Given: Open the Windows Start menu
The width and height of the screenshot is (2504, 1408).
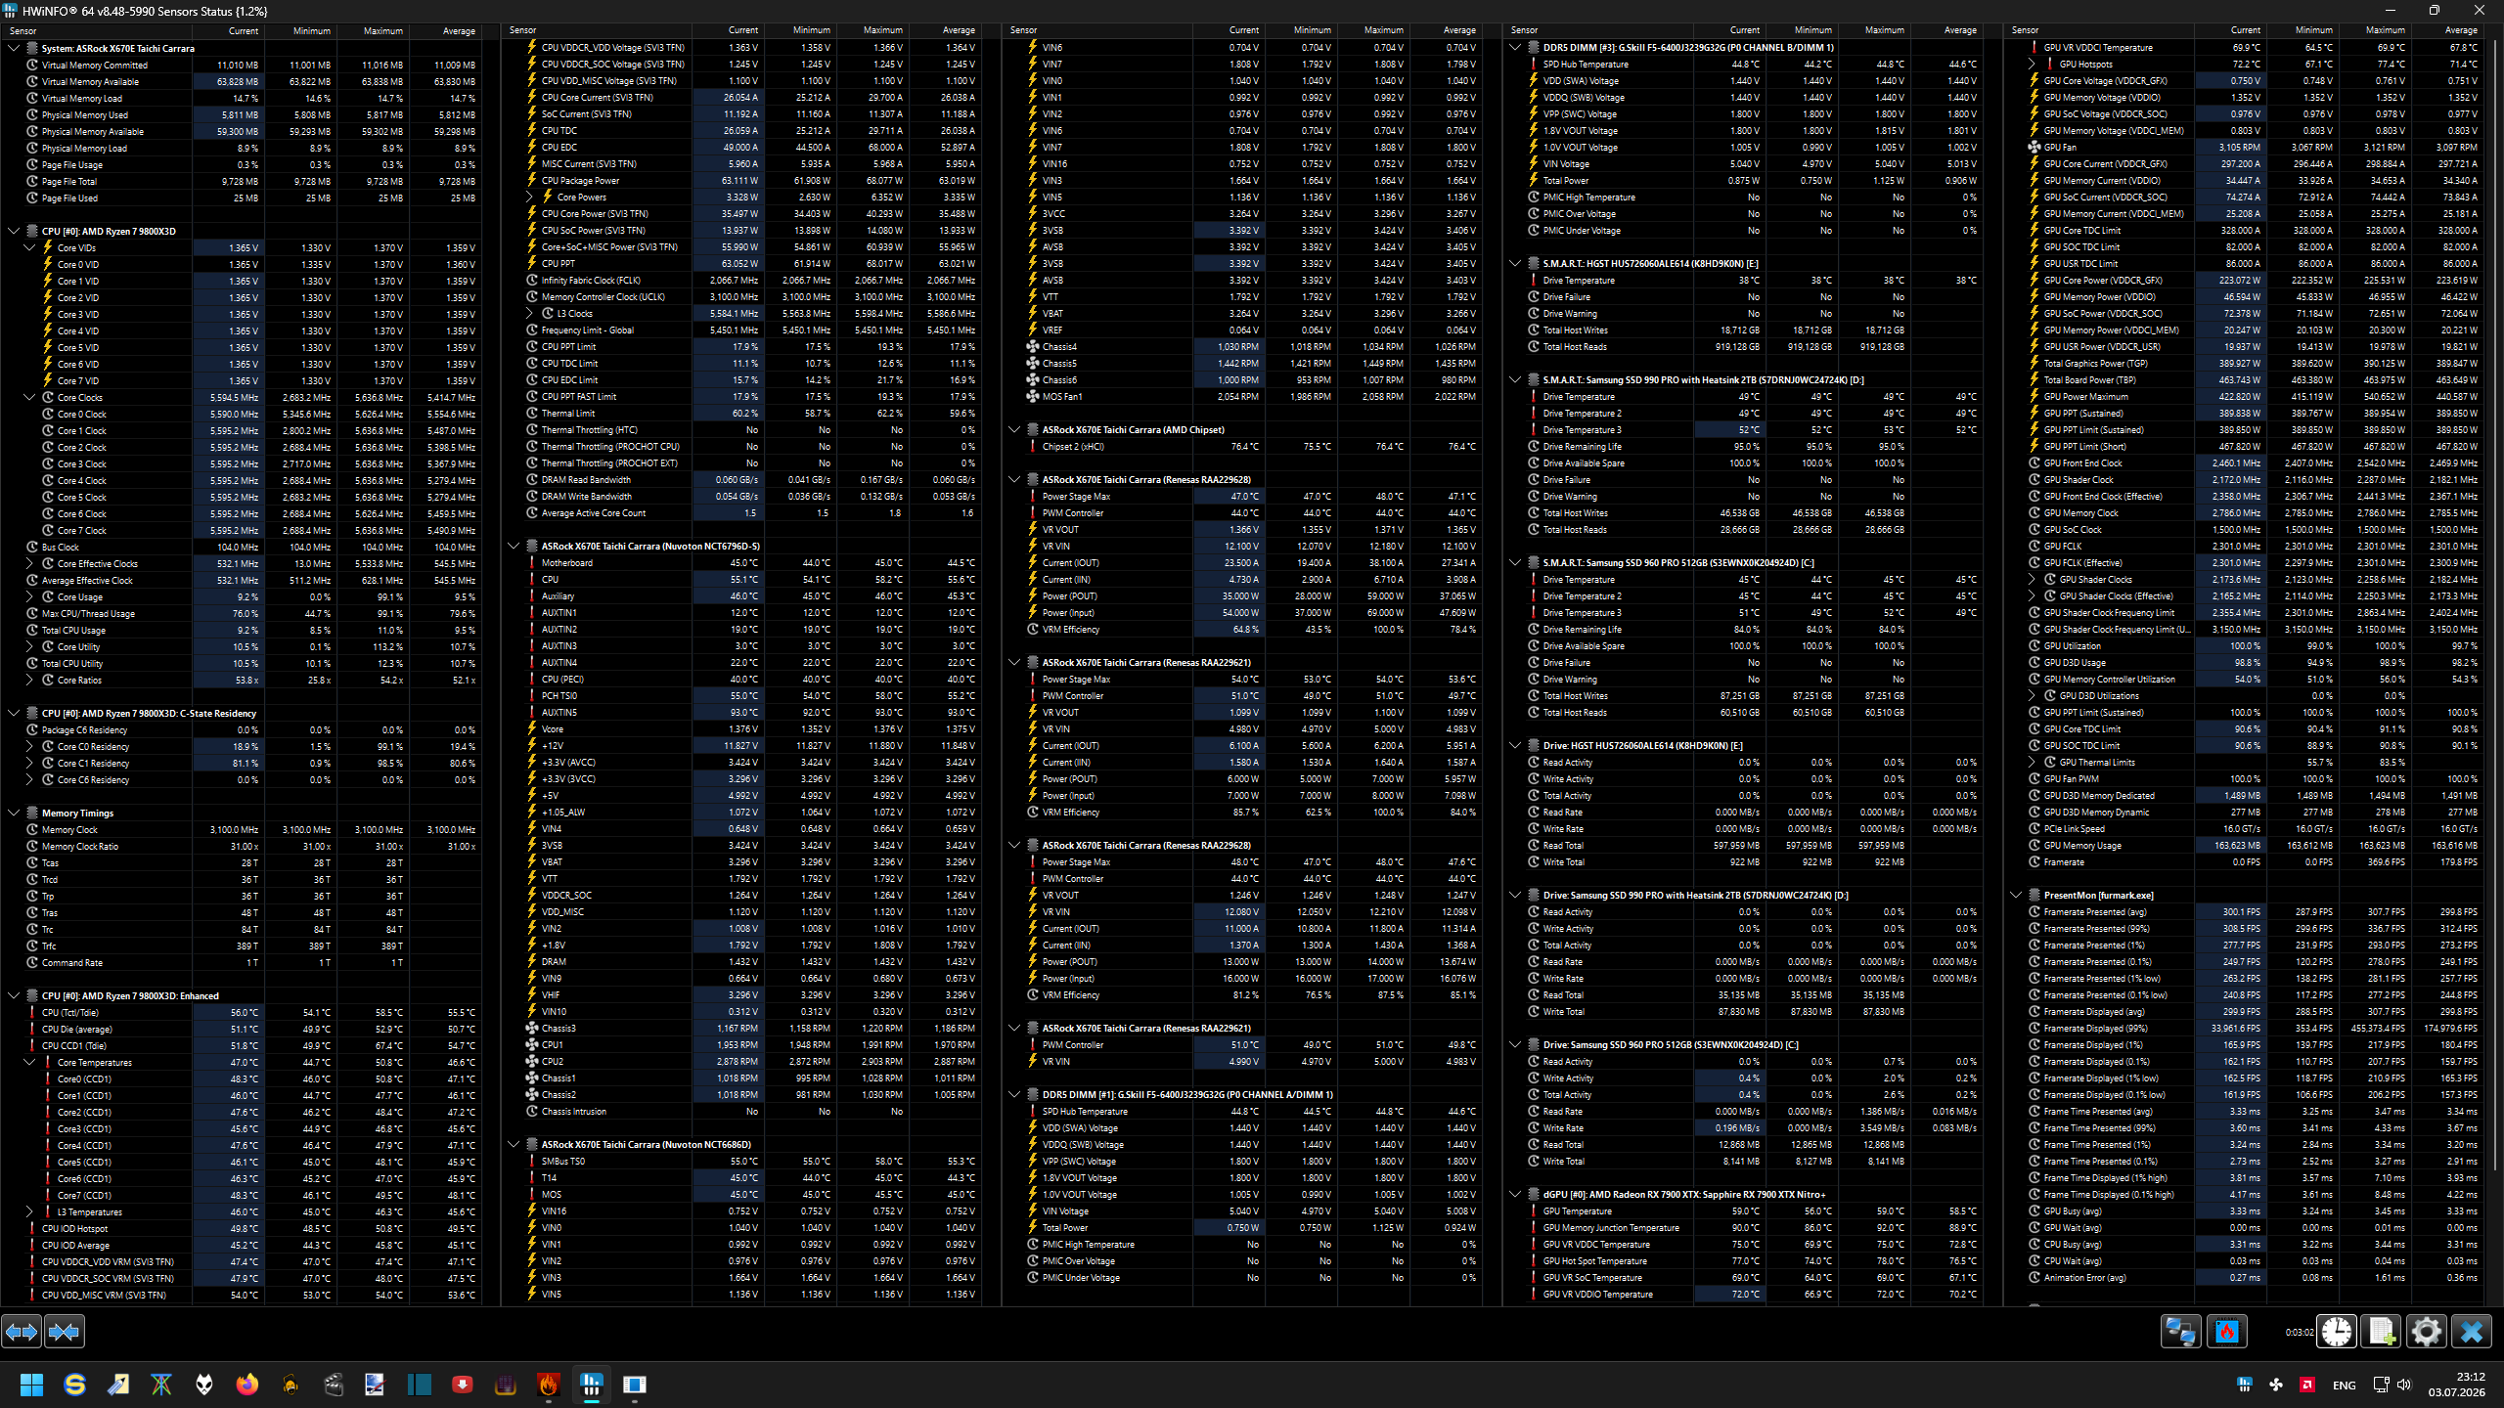Looking at the screenshot, I should point(31,1385).
